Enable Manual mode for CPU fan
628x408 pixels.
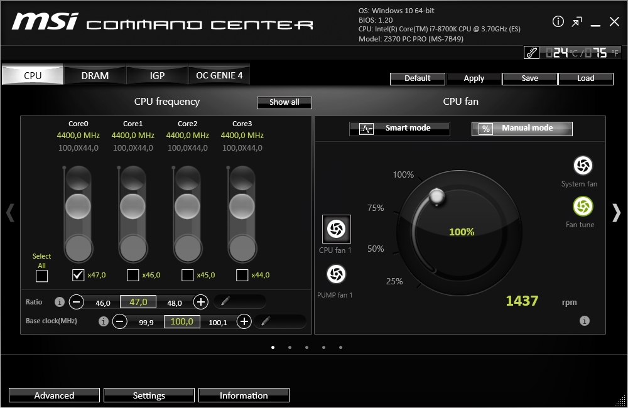[522, 129]
